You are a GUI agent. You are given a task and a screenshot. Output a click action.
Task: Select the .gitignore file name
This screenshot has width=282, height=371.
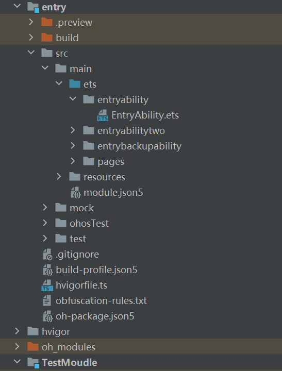tap(77, 255)
